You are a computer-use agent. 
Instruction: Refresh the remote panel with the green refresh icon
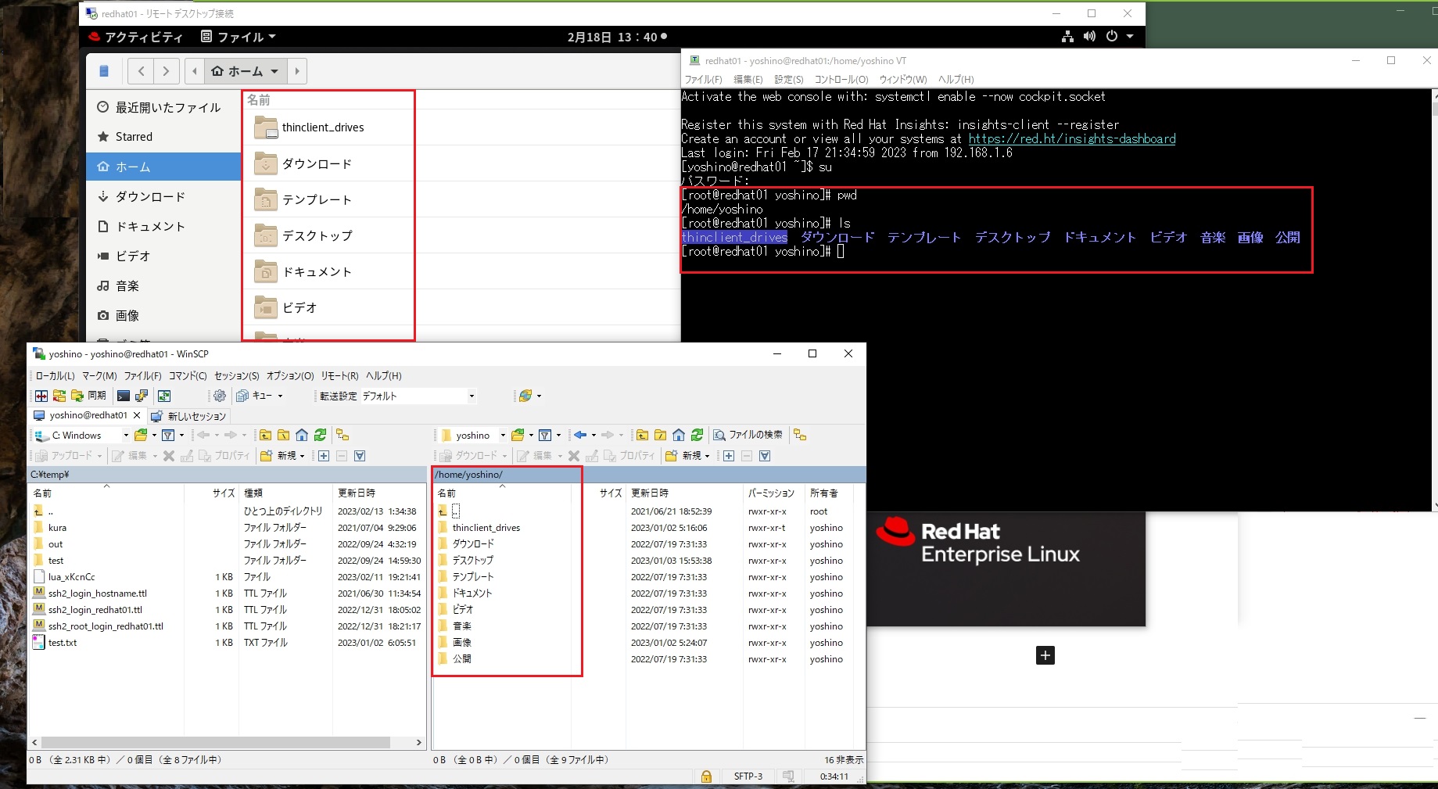pos(697,435)
